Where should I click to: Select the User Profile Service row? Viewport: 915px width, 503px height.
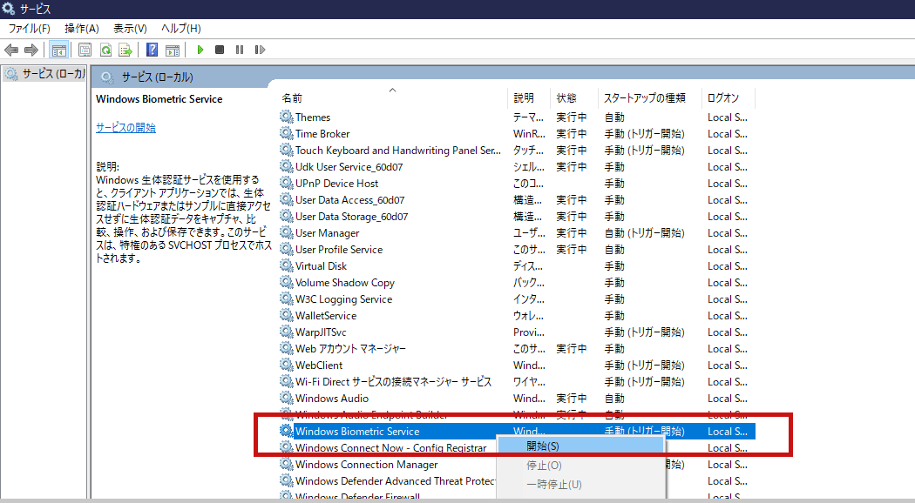coord(517,250)
